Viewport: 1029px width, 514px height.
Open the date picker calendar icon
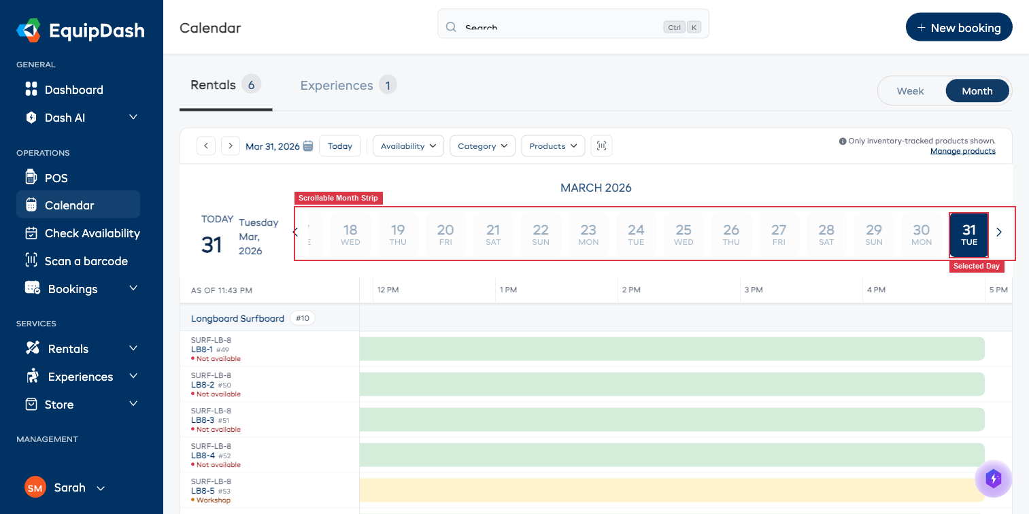[x=308, y=145]
